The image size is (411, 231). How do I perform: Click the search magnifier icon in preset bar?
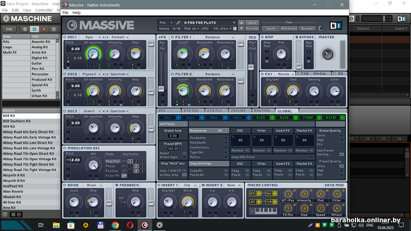pyautogui.click(x=178, y=23)
